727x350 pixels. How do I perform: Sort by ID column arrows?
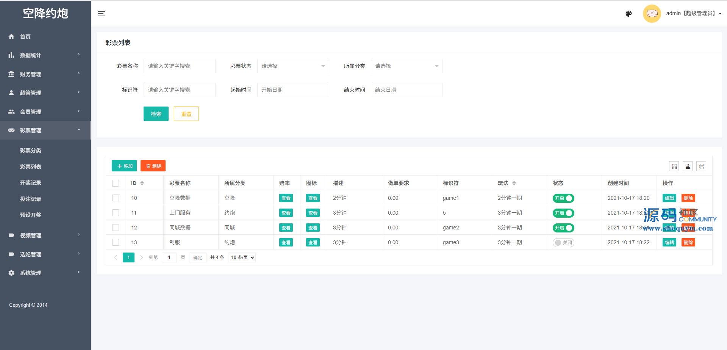pyautogui.click(x=142, y=183)
